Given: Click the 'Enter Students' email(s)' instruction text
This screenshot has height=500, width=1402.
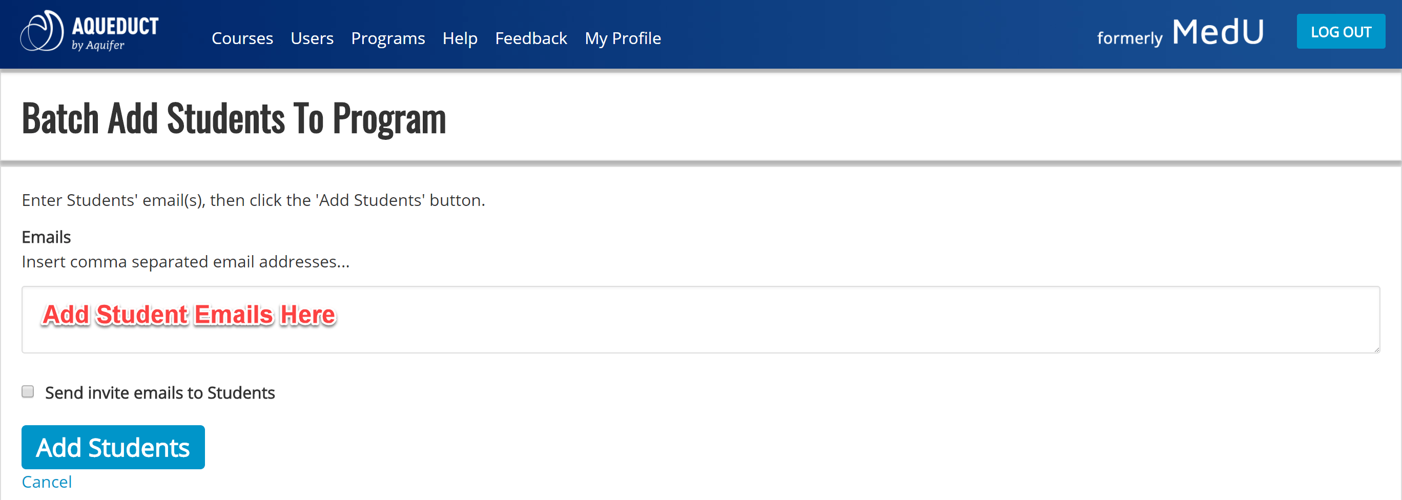Looking at the screenshot, I should pyautogui.click(x=253, y=200).
